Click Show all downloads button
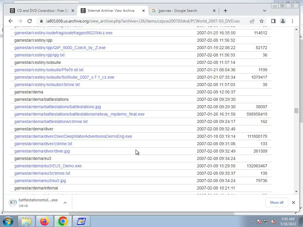The image size is (303, 227). pyautogui.click(x=277, y=202)
